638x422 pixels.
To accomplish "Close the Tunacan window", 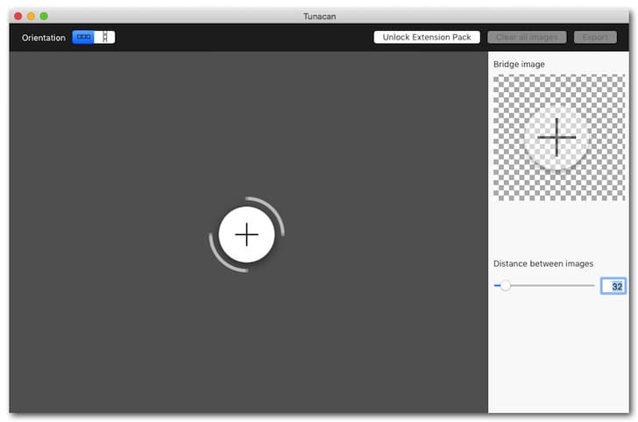I will (x=18, y=17).
